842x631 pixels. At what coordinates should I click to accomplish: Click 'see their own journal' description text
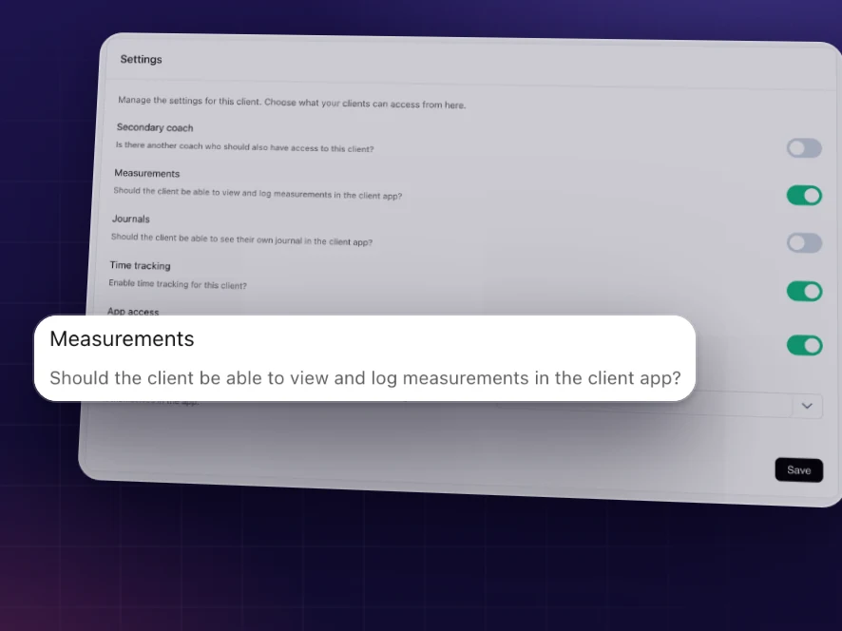[x=241, y=239]
